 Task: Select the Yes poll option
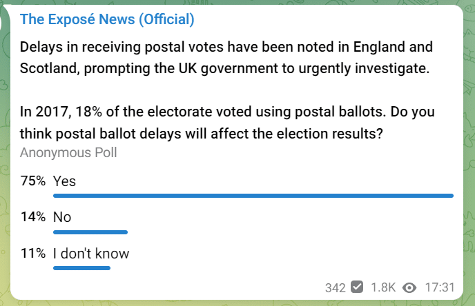coord(64,181)
